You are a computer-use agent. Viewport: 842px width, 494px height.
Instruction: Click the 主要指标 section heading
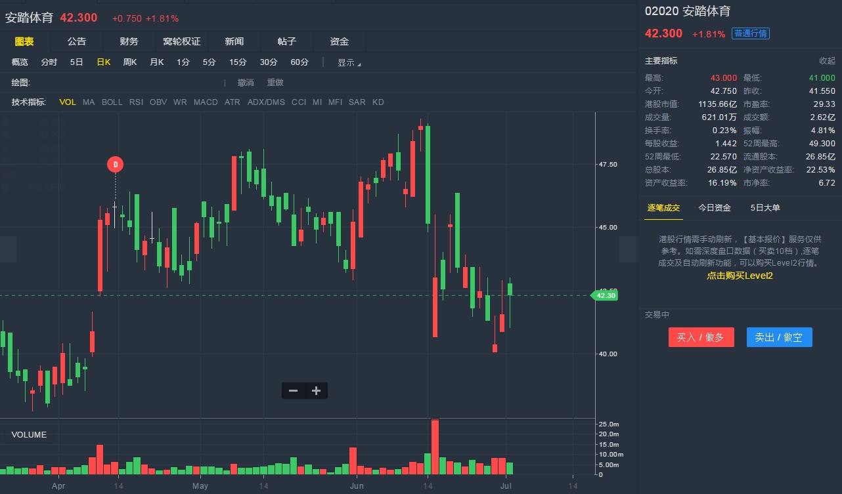pos(661,61)
